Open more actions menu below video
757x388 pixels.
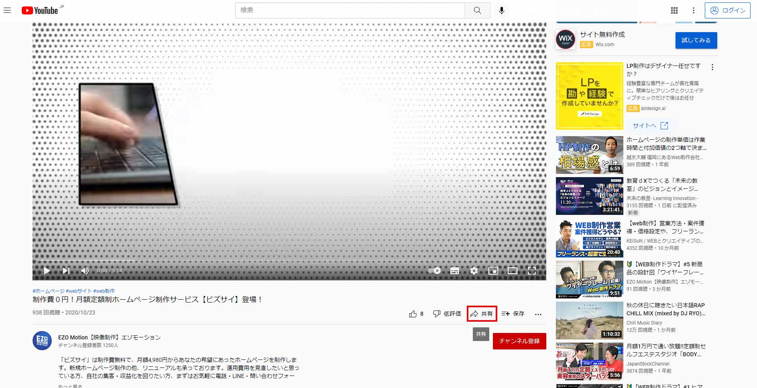click(x=538, y=314)
